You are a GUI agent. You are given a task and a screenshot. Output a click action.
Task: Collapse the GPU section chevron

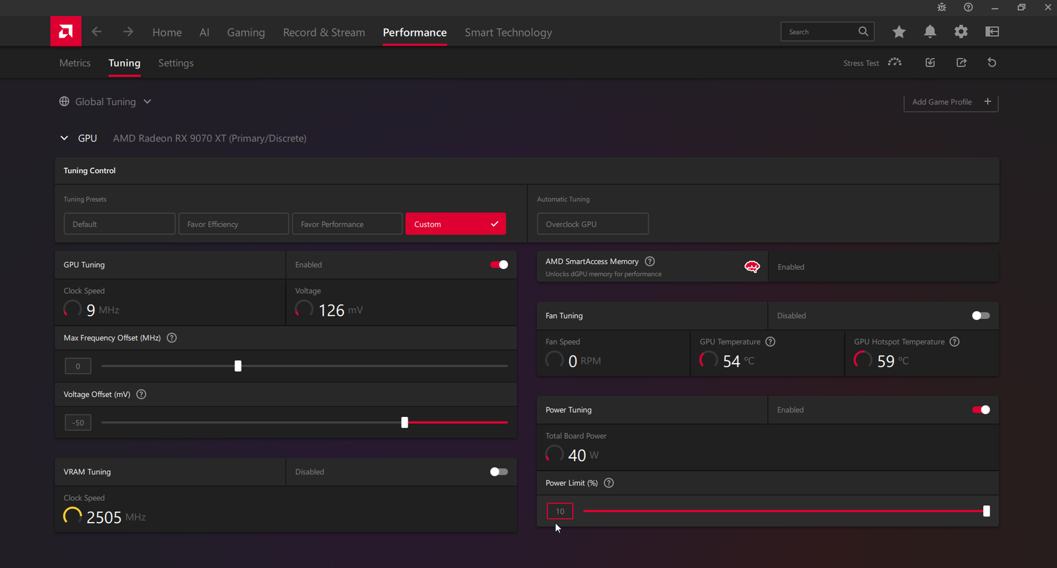(x=64, y=138)
